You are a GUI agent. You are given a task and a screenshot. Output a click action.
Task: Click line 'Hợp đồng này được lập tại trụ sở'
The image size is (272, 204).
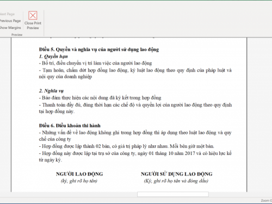(135, 153)
